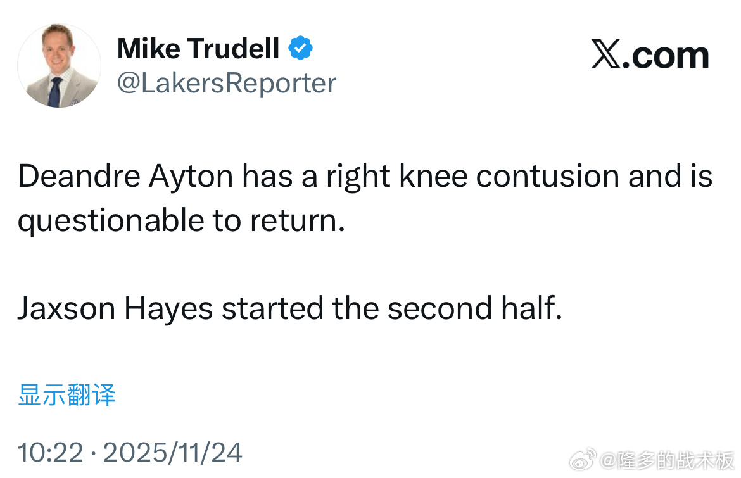Click the name Jaxson Hayes in tweet
Image resolution: width=741 pixels, height=478 pixels.
(x=114, y=309)
